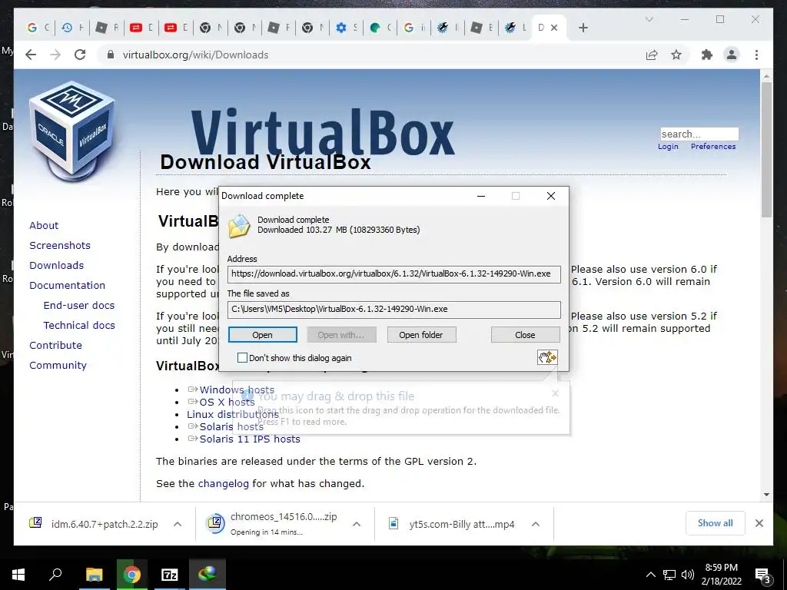The width and height of the screenshot is (787, 590).
Task: Click Show all downloads
Action: [716, 523]
